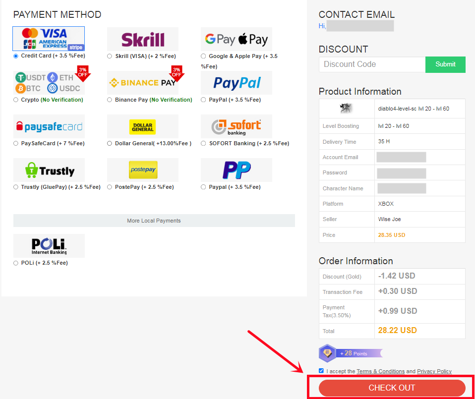Click the paysafecard logo
Viewport: 475px width, 399px height.
49,126
